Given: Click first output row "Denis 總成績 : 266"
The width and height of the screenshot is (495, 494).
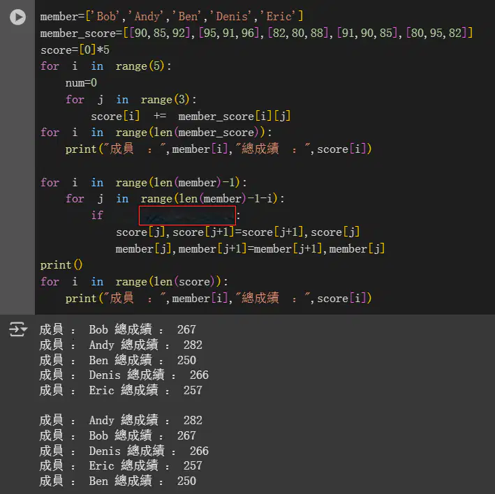Looking at the screenshot, I should (x=124, y=375).
